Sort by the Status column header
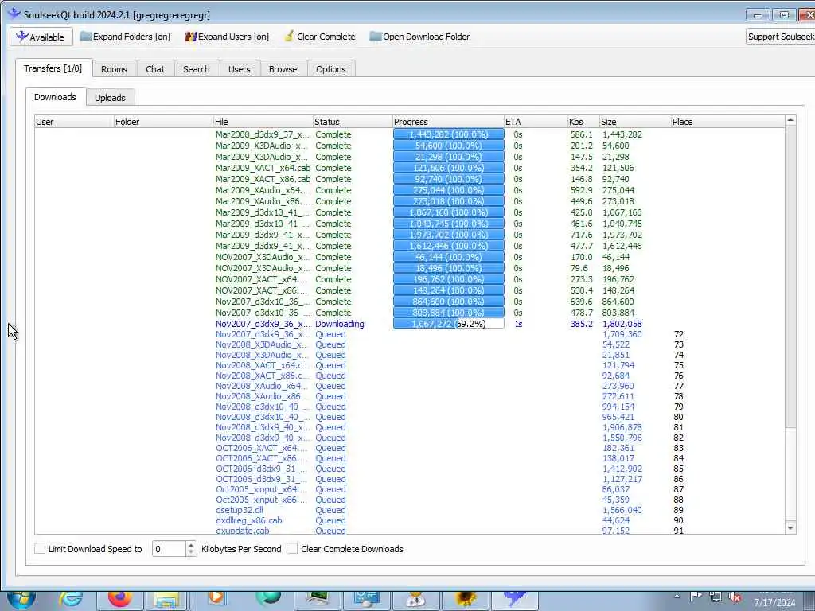 click(353, 122)
